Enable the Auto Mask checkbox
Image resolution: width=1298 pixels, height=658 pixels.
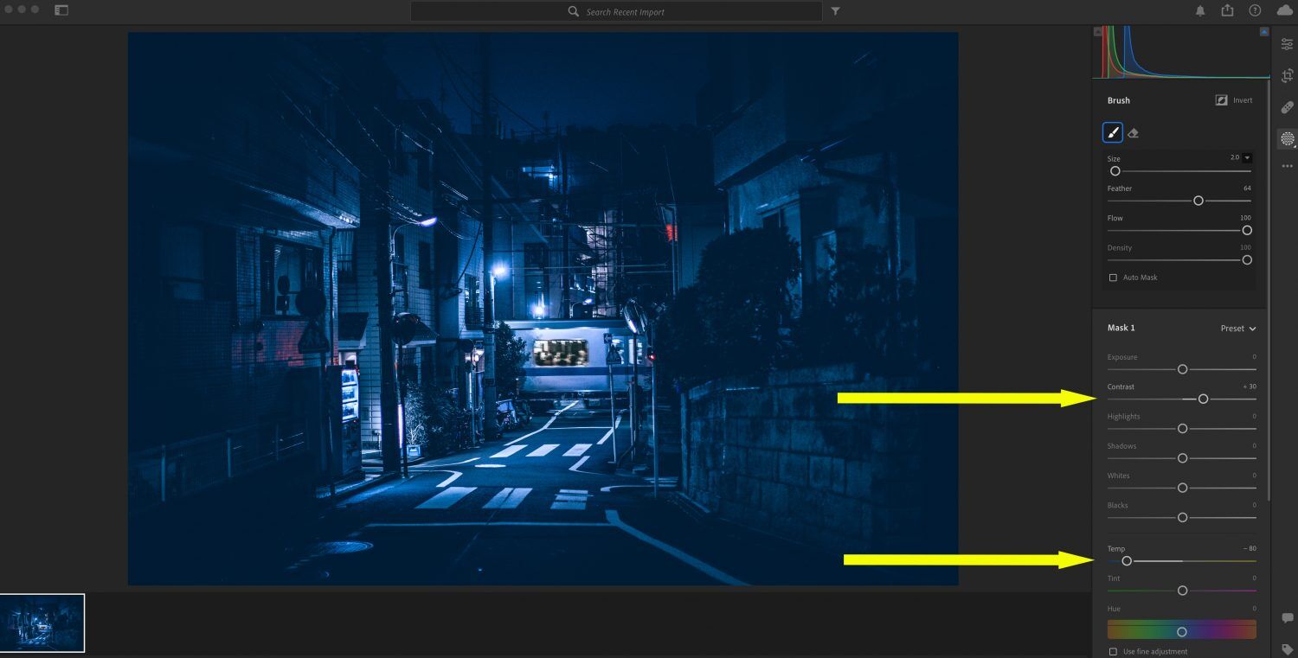click(1113, 278)
